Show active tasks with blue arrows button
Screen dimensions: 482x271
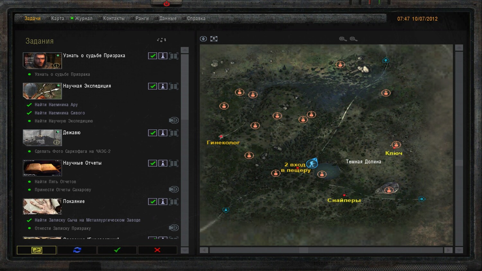(77, 250)
